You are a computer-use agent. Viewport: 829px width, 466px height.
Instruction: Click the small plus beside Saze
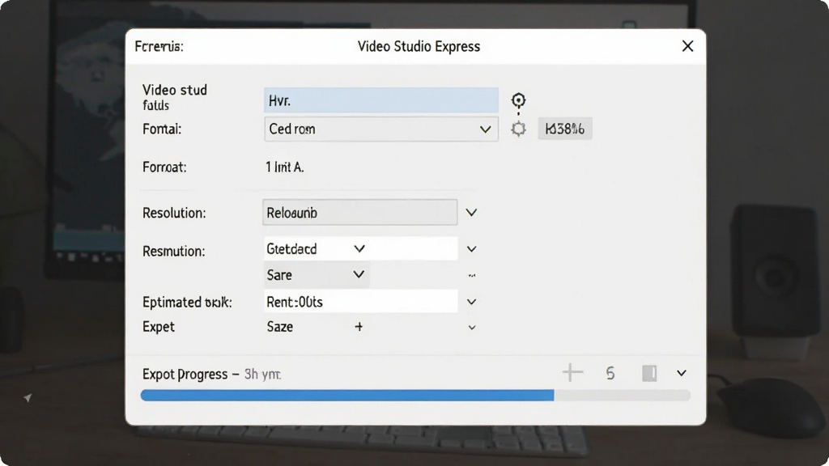[x=359, y=327]
